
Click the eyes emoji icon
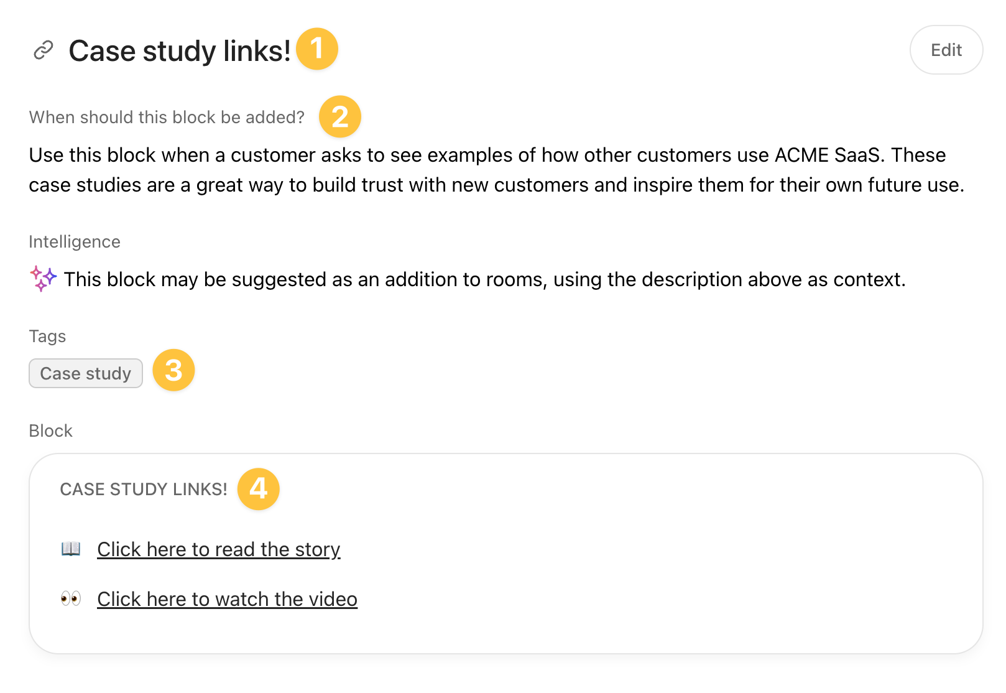[71, 598]
